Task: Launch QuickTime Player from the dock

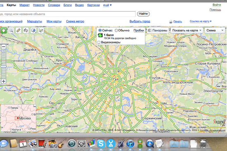Action: [150, 144]
